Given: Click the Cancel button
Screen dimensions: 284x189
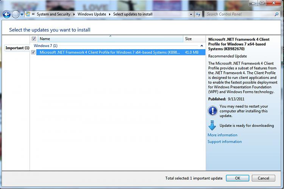Looking at the screenshot, I should point(263,178).
